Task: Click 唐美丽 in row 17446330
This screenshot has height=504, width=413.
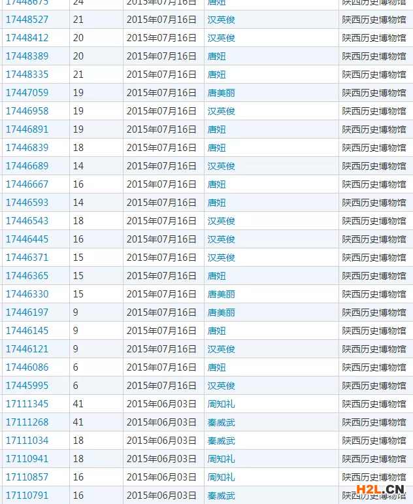Action: [221, 295]
